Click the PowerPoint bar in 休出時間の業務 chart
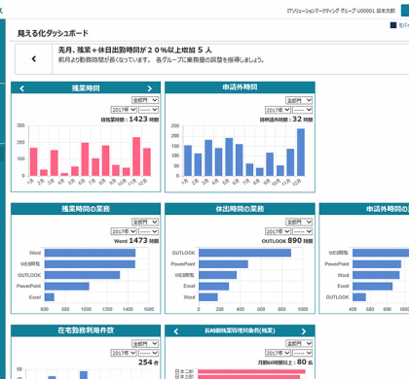 [x=223, y=264]
